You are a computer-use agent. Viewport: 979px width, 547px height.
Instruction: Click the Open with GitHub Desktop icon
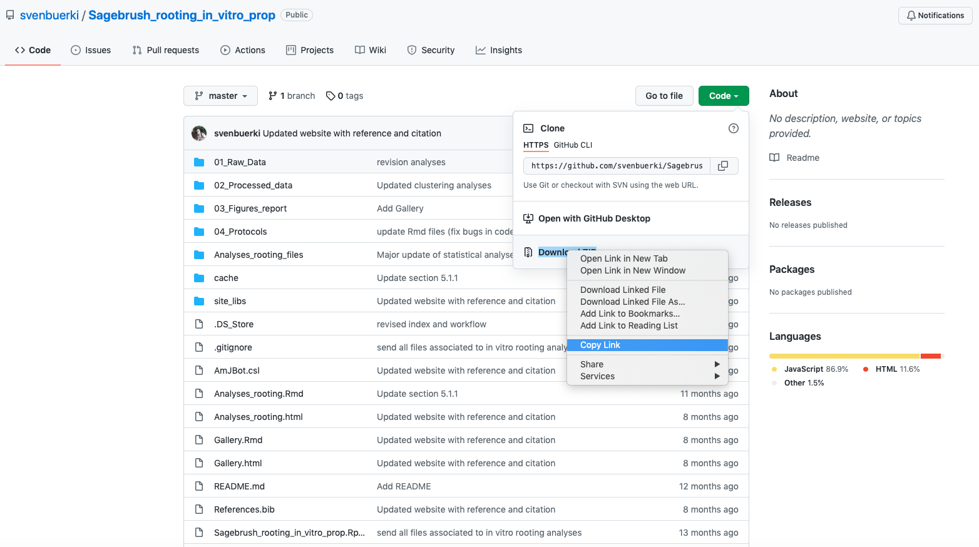coord(528,218)
